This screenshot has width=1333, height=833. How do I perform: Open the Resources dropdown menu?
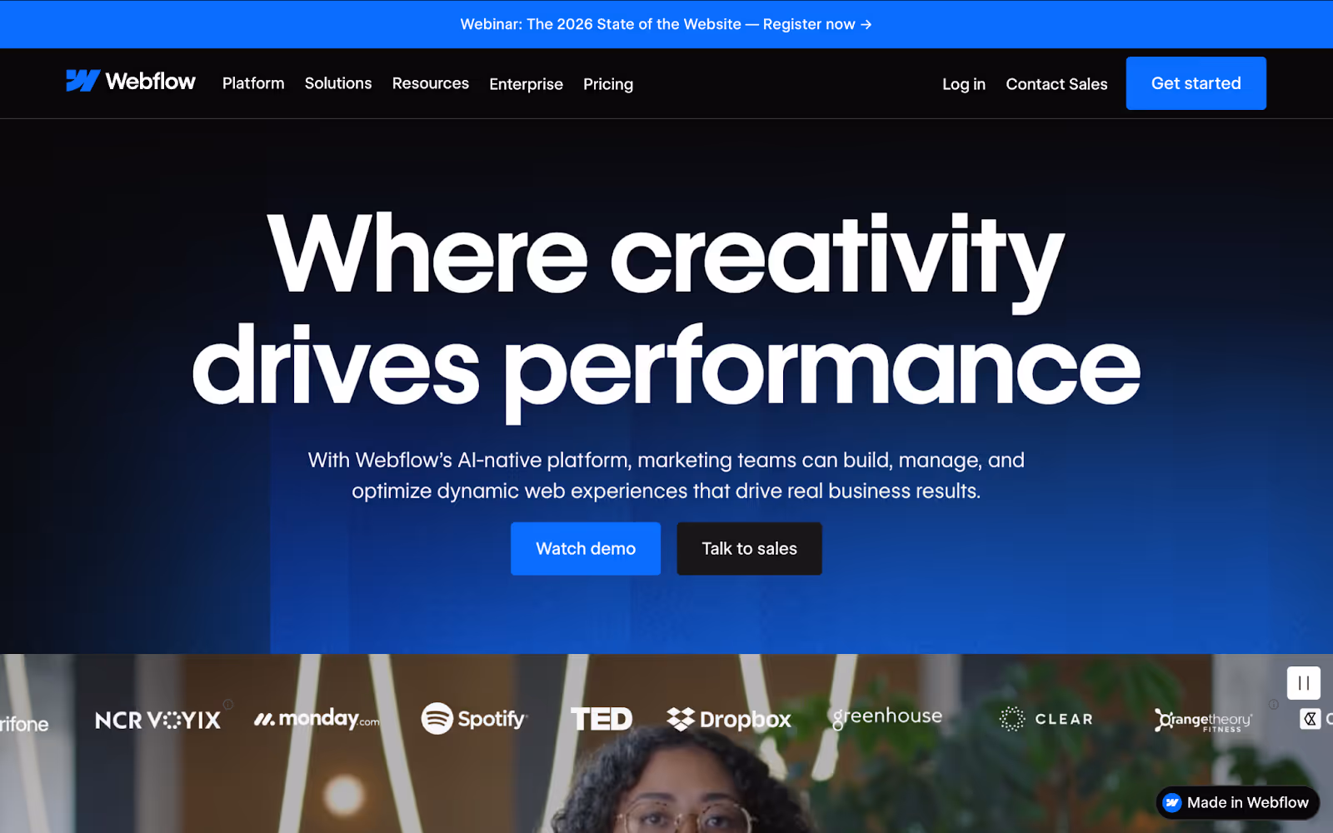pyautogui.click(x=431, y=83)
